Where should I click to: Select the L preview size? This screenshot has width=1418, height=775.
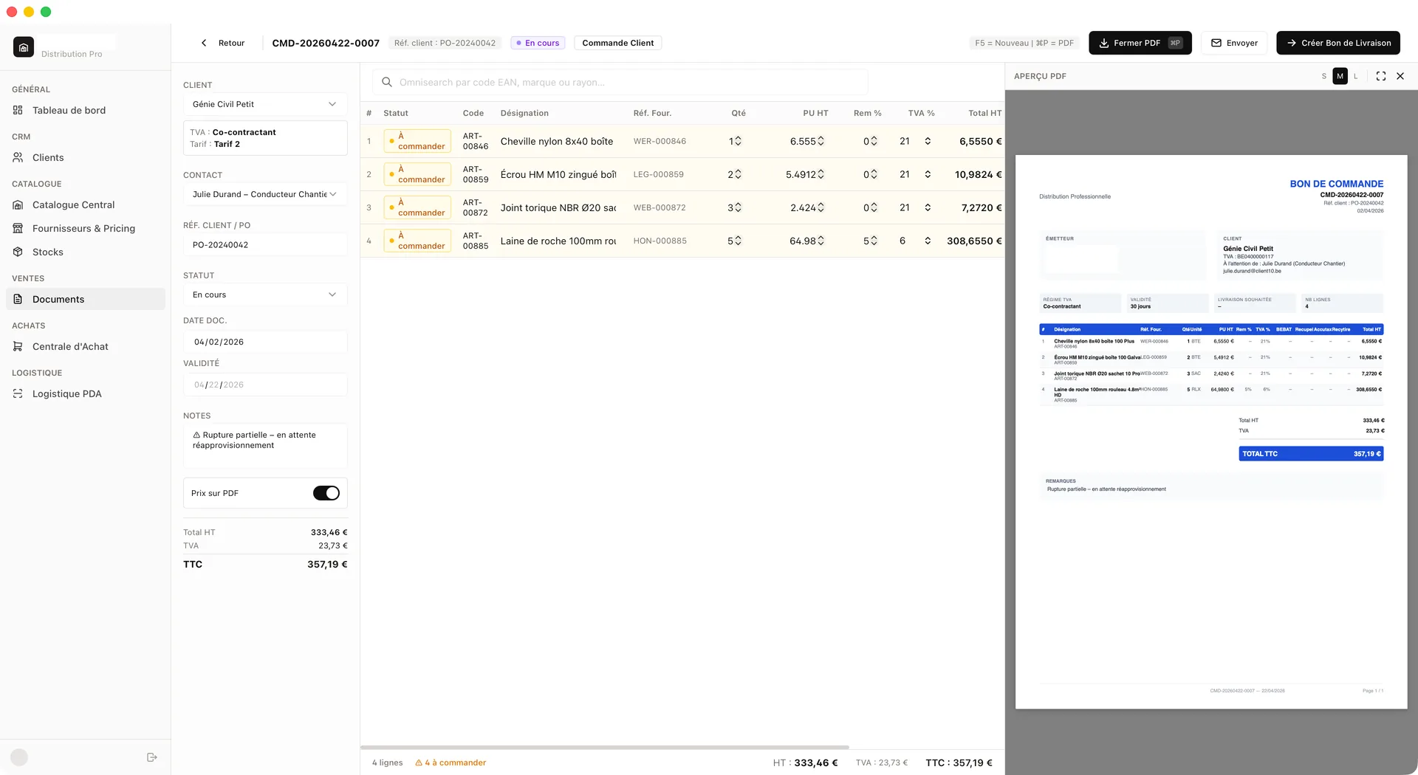point(1356,76)
